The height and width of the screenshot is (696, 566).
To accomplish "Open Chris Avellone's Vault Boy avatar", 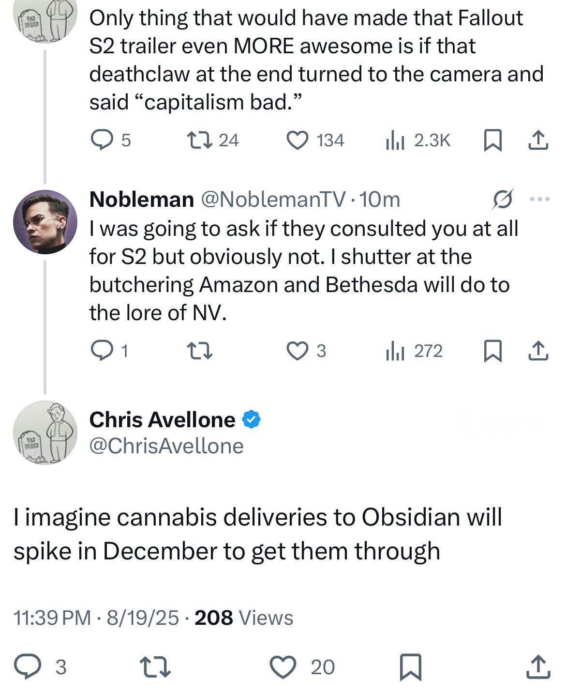I will point(45,433).
